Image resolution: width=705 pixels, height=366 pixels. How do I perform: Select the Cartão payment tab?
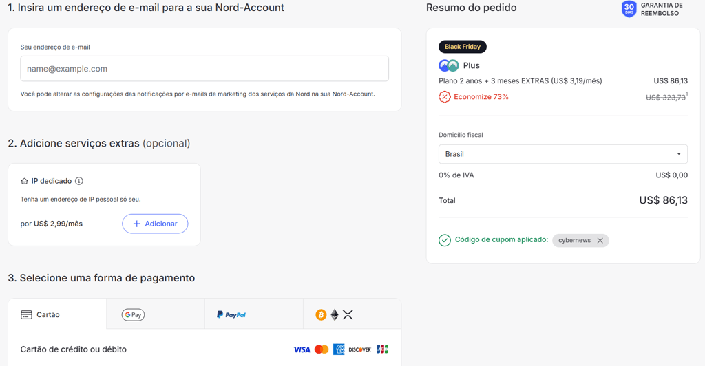[57, 314]
